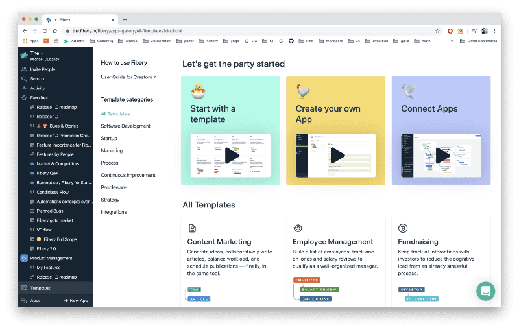Open the evolution bookmarks folder
This screenshot has height=330, width=519.
[x=377, y=41]
